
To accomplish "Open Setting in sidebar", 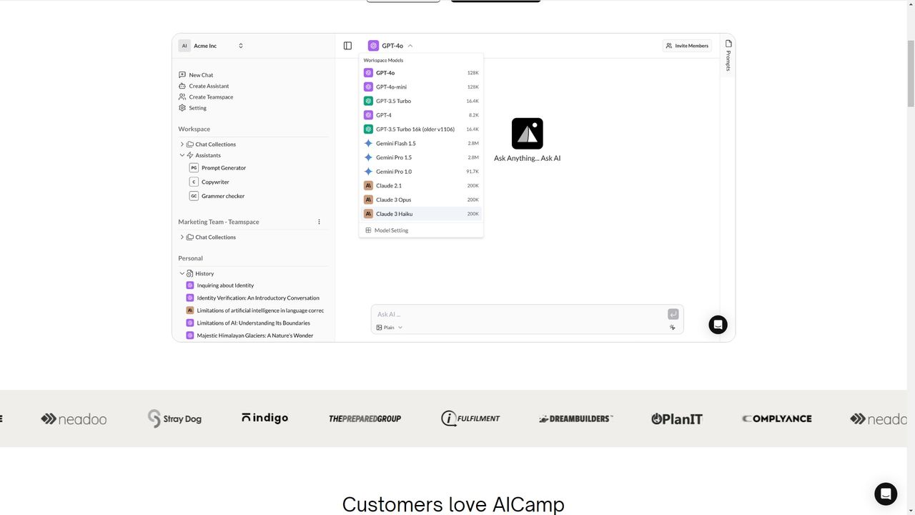I will [x=192, y=108].
